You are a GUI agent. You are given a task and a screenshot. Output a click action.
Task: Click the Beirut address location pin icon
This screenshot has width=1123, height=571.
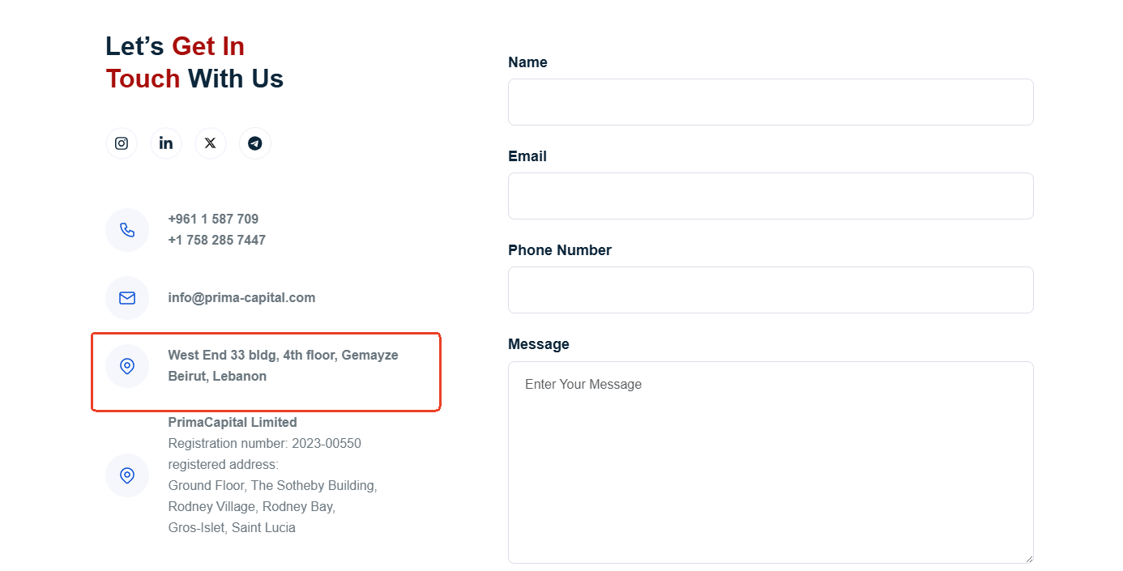(x=127, y=366)
